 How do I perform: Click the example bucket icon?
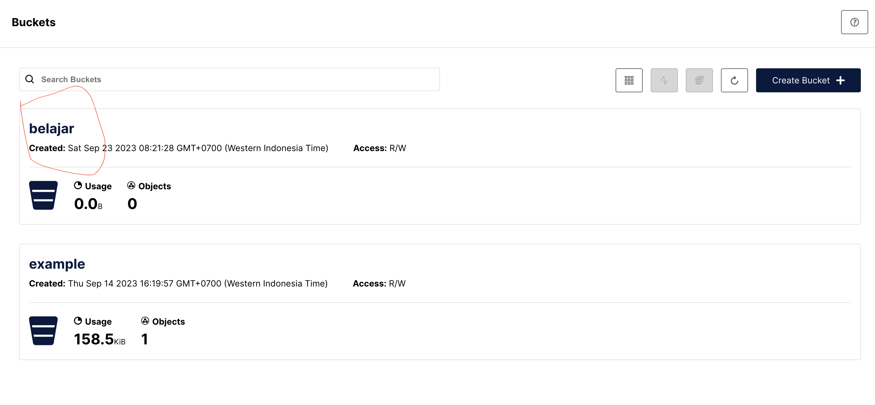click(x=43, y=331)
